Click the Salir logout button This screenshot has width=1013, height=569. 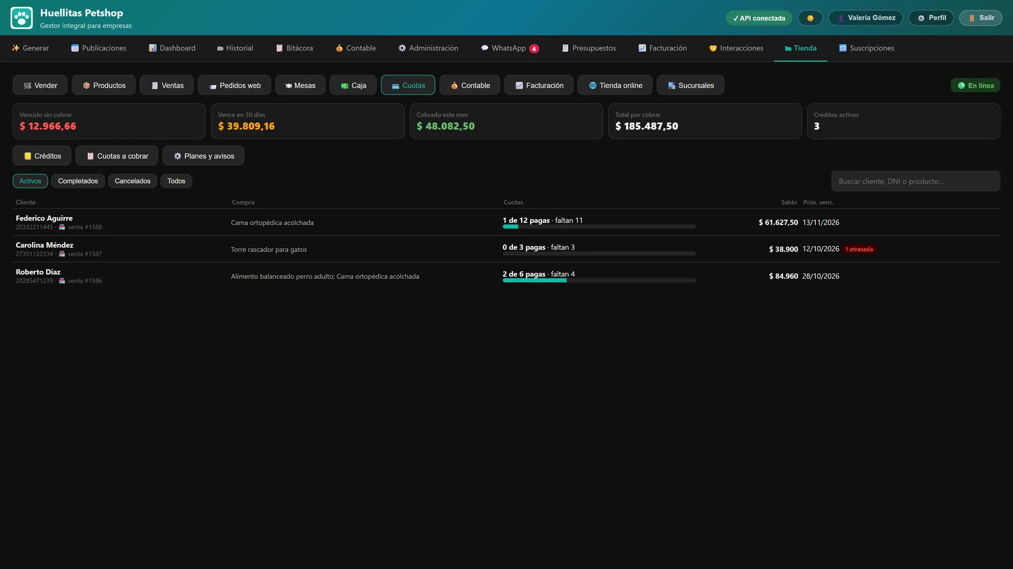click(x=980, y=18)
